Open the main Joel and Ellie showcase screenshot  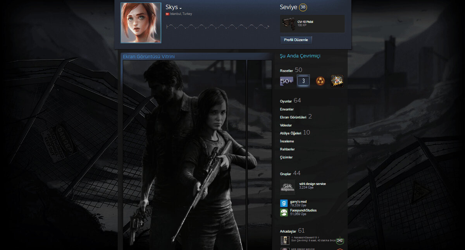pos(184,155)
